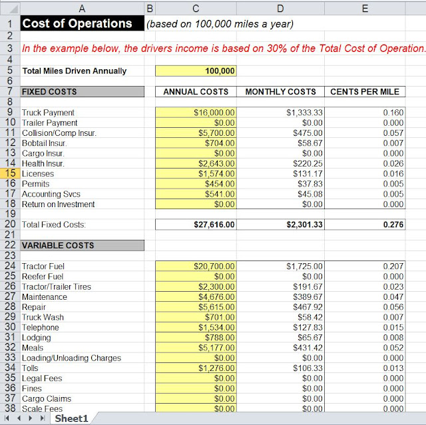
Task: Click the last-sheet navigation arrow
Action: (x=43, y=418)
